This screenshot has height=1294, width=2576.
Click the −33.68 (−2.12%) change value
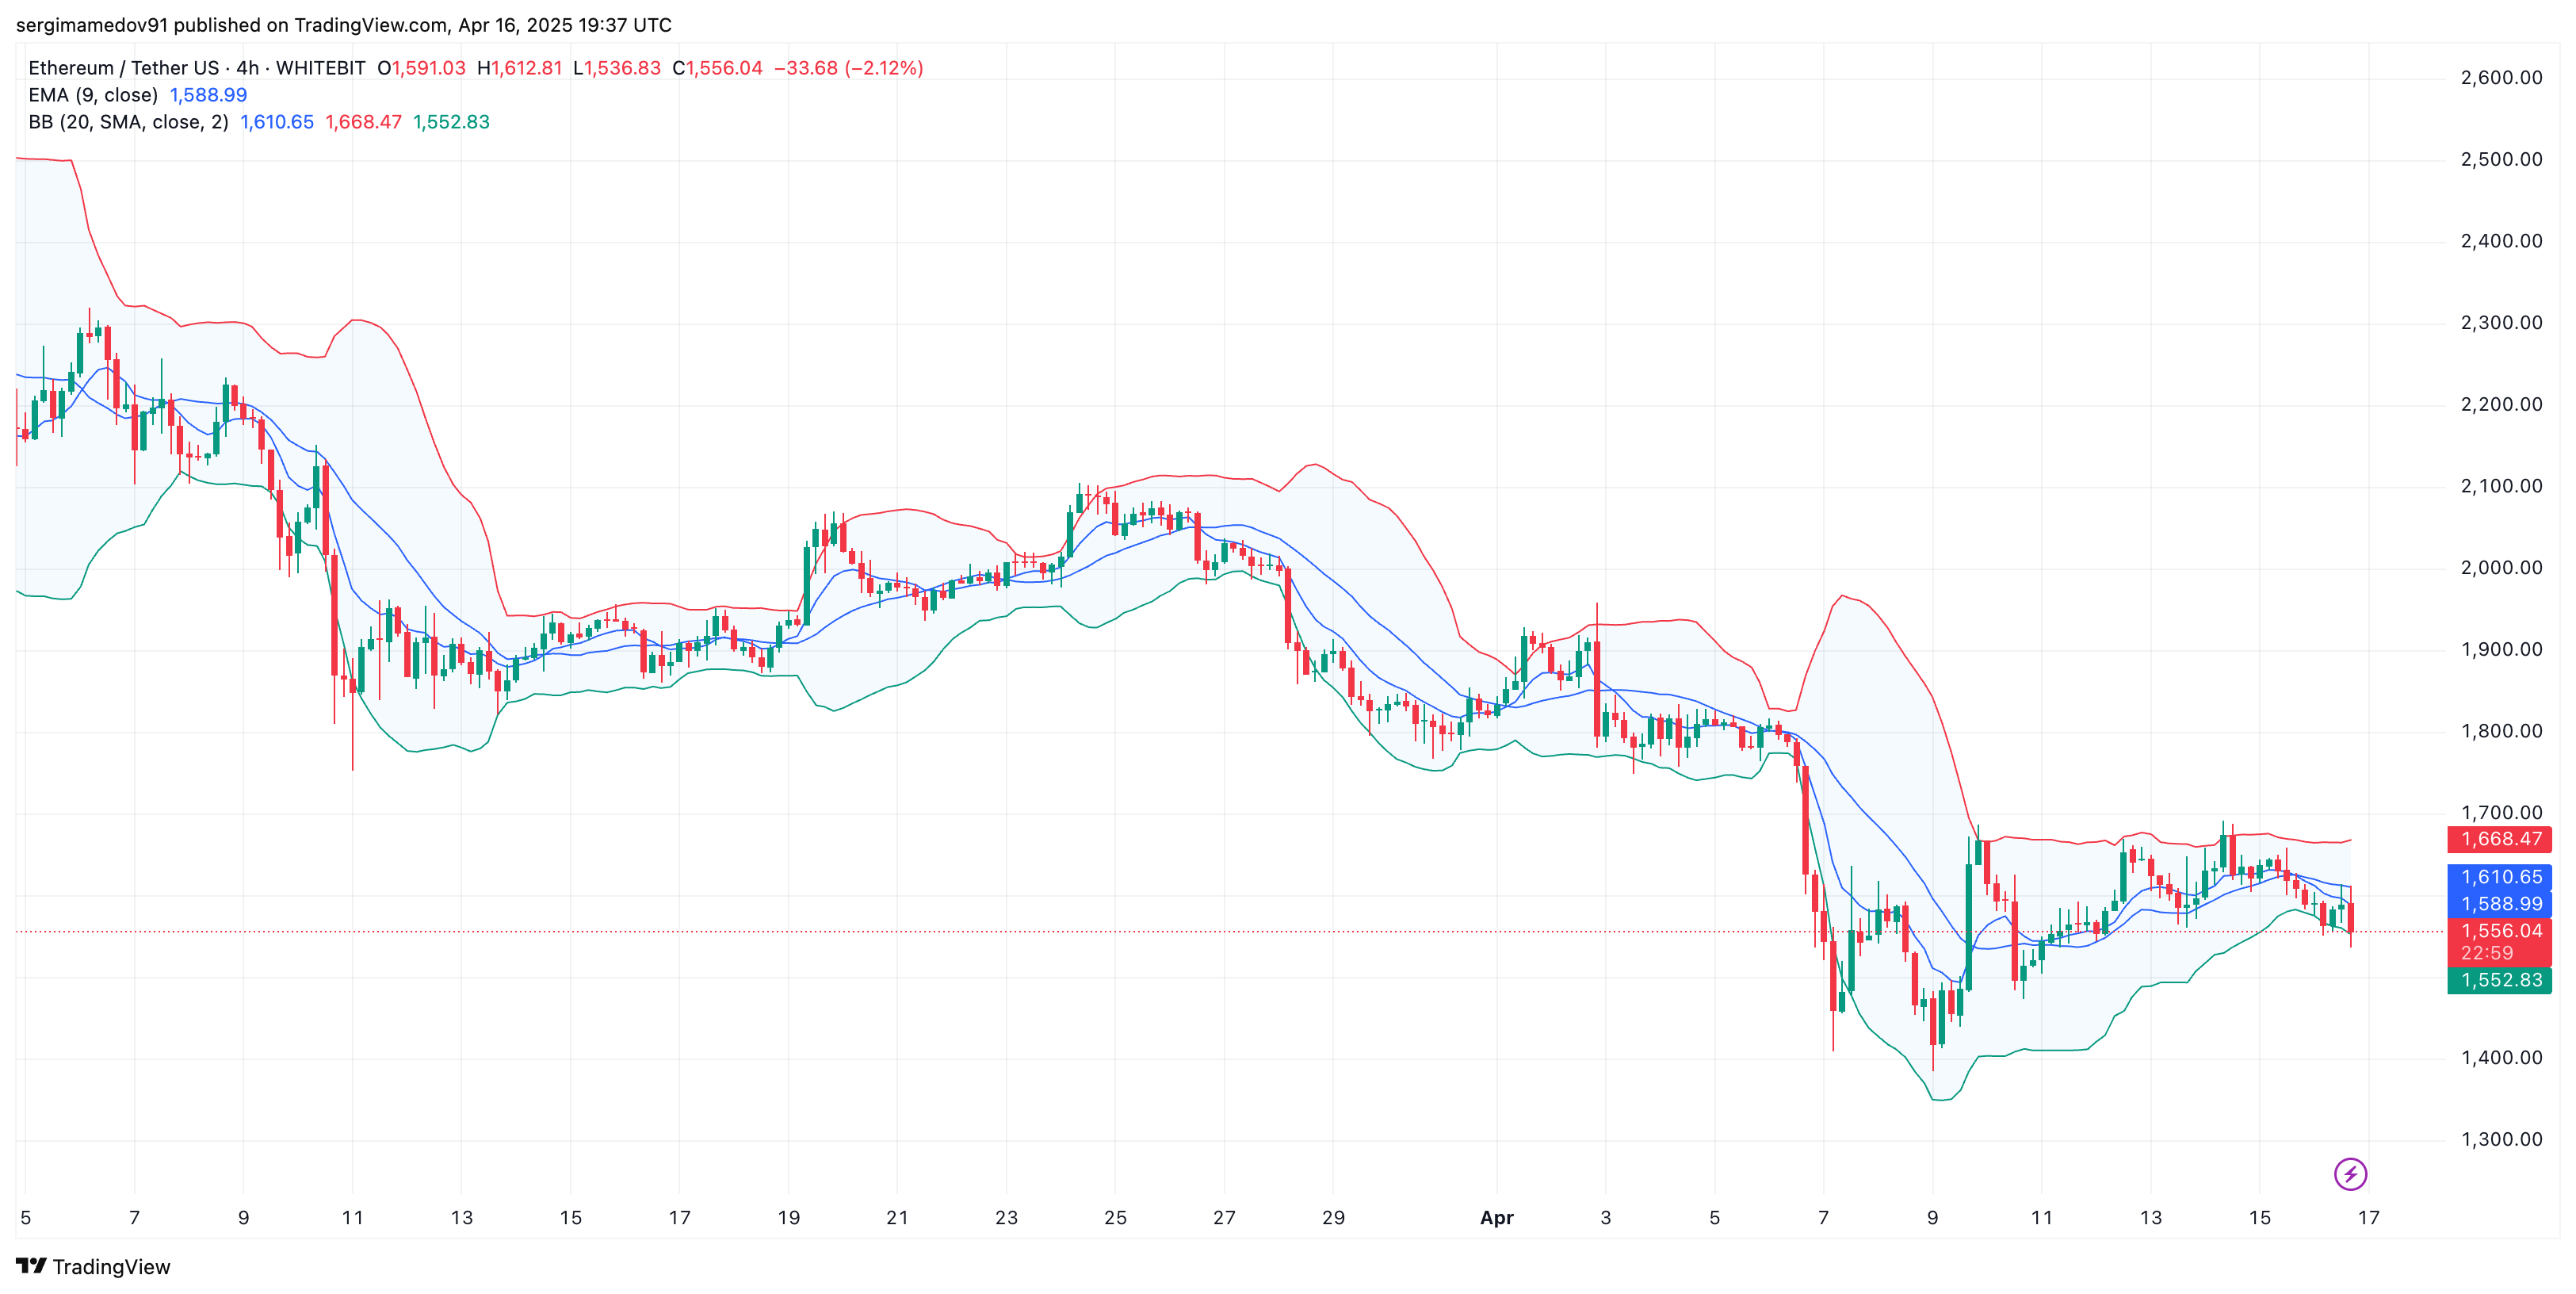click(848, 68)
